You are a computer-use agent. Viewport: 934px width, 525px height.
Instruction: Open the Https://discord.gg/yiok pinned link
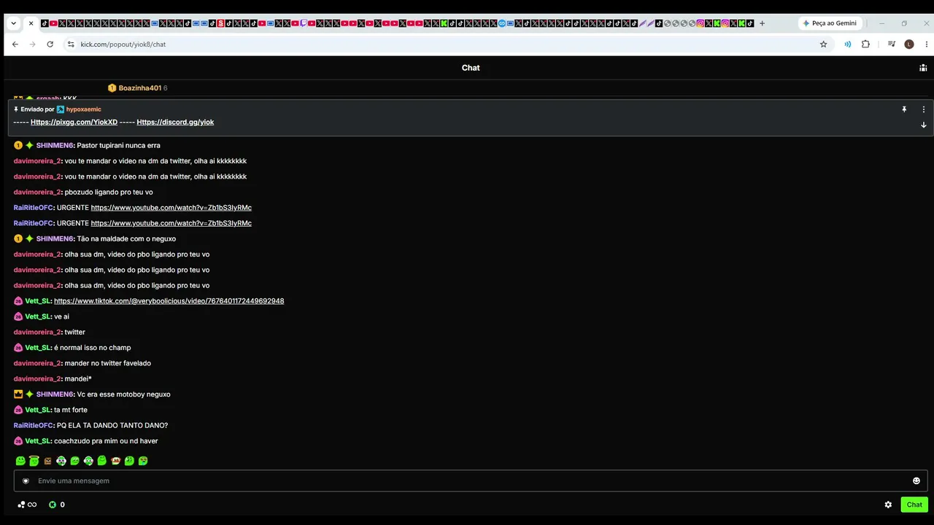click(175, 122)
